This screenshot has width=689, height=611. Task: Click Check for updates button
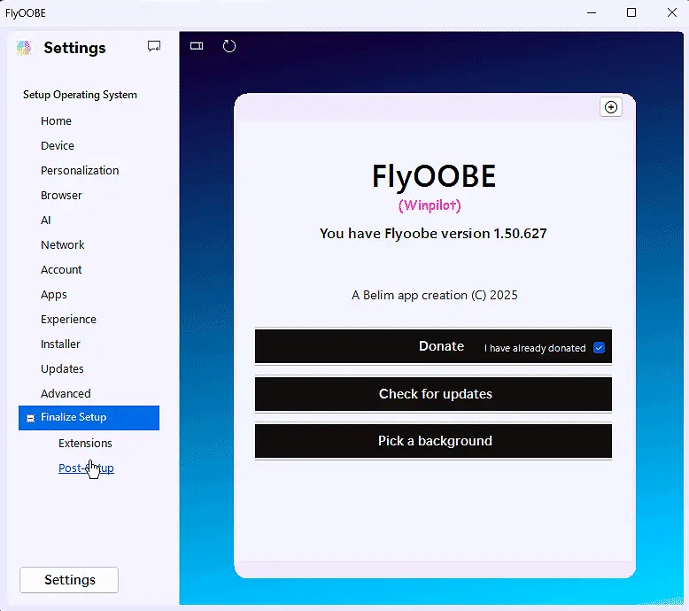(433, 394)
